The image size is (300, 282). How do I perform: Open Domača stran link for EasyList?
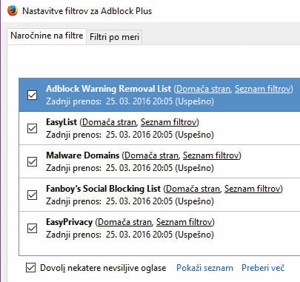tap(109, 122)
